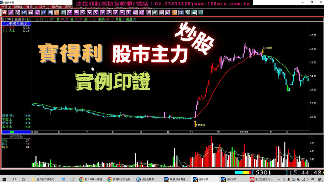Open the 港盤(H) menu
This screenshot has height=182, width=324.
point(31,7)
